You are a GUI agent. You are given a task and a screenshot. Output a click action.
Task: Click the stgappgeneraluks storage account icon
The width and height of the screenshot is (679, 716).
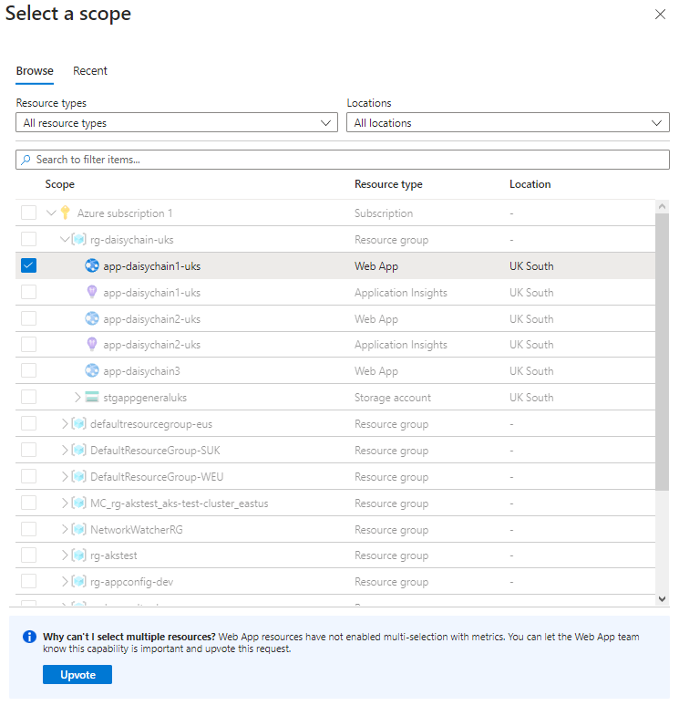click(92, 397)
